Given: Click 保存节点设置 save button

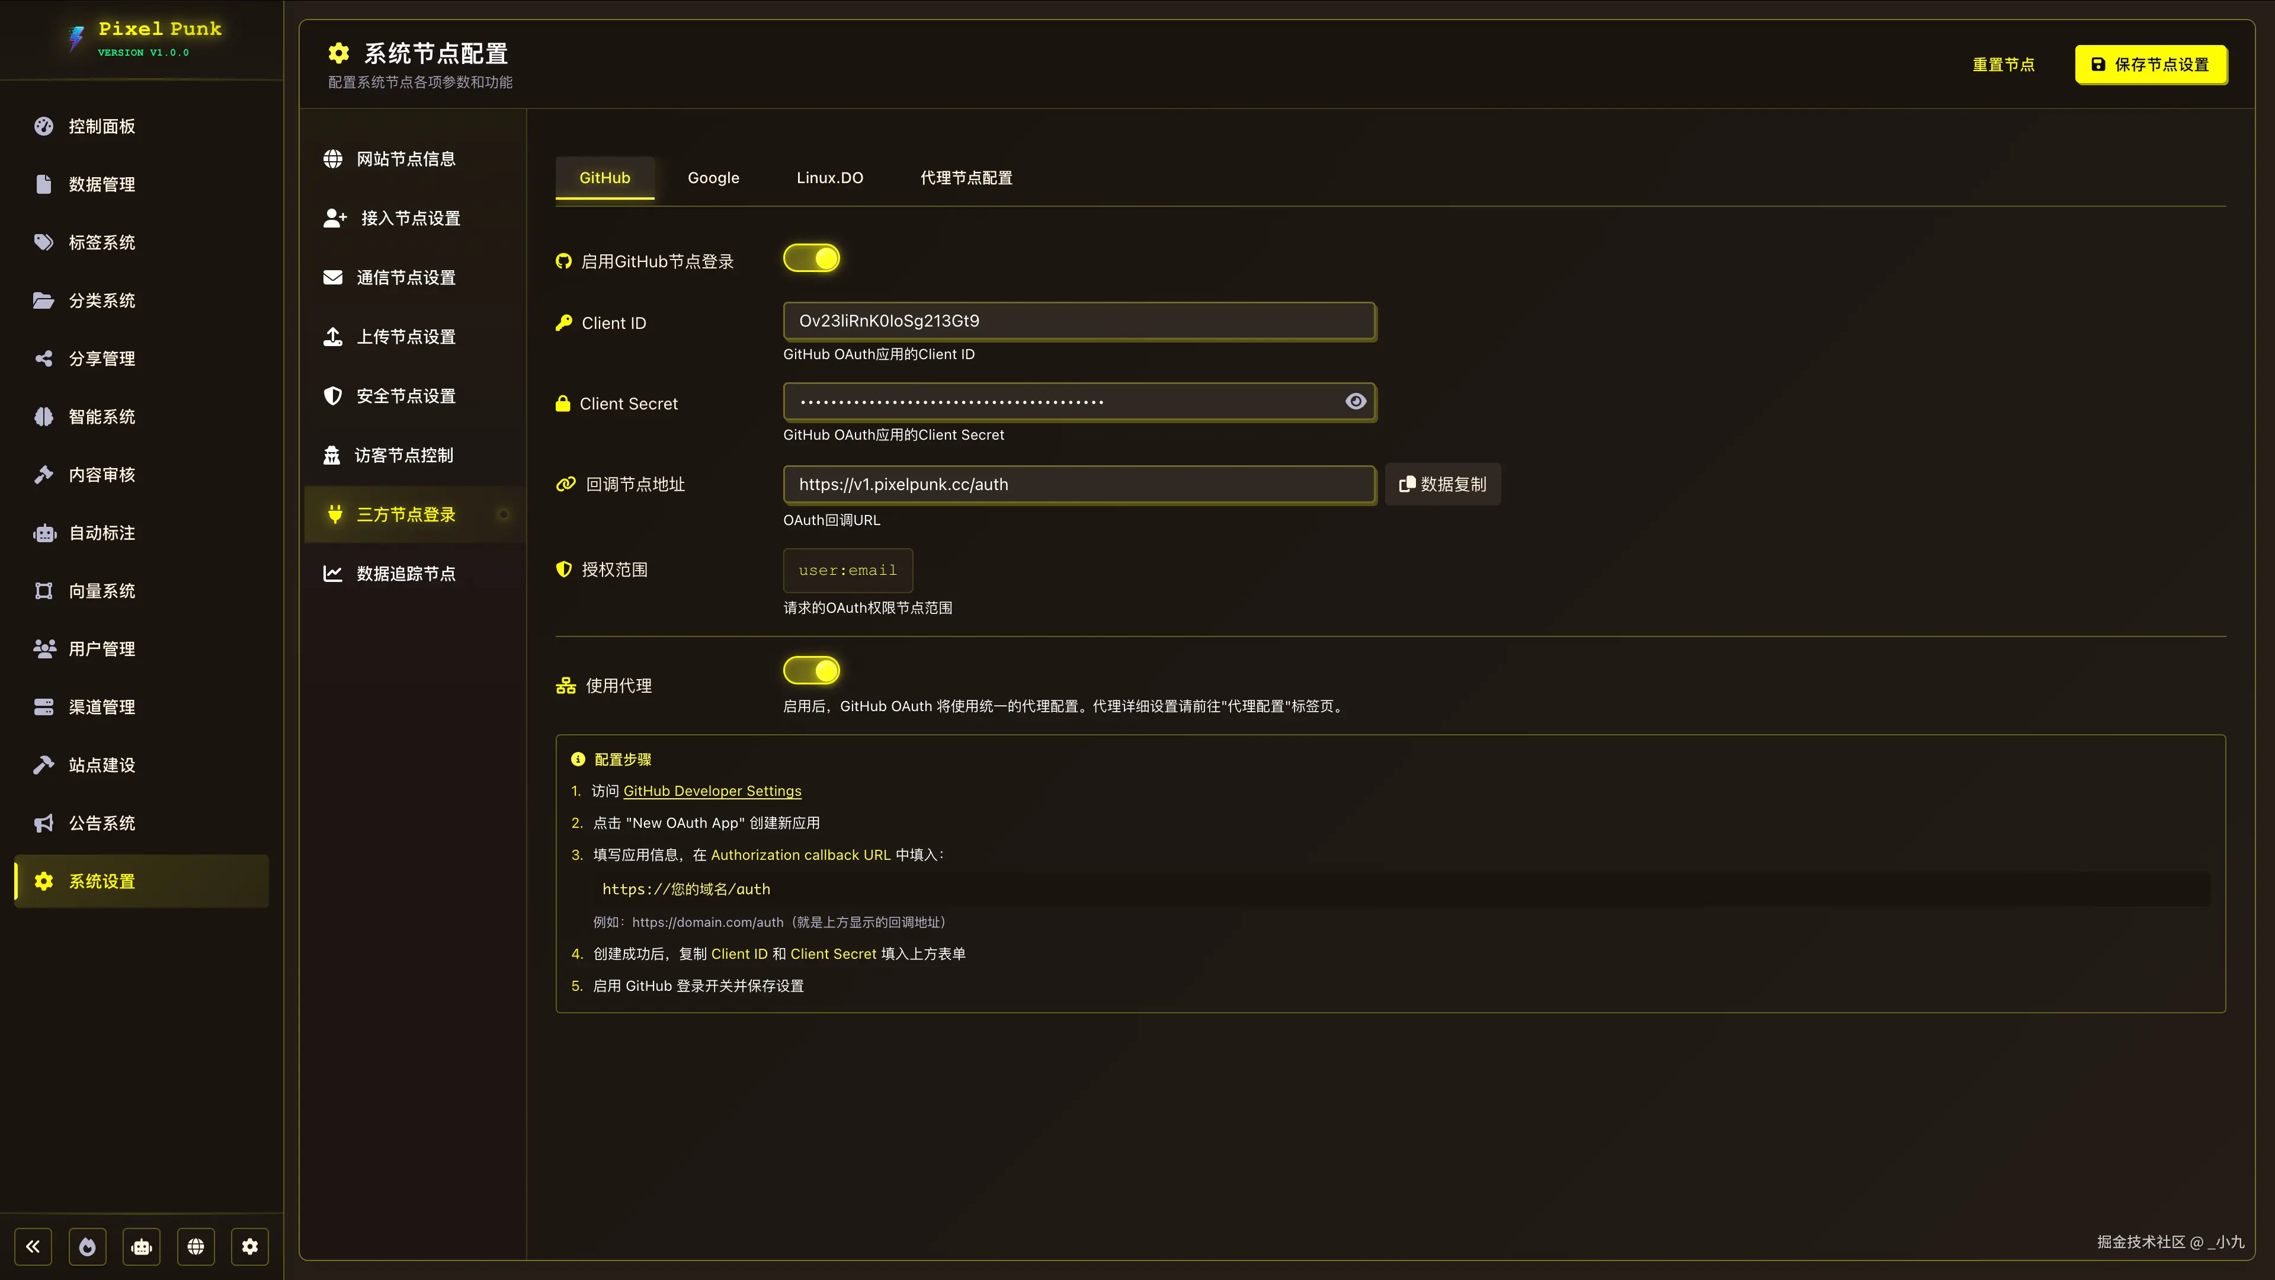Looking at the screenshot, I should tap(2151, 65).
